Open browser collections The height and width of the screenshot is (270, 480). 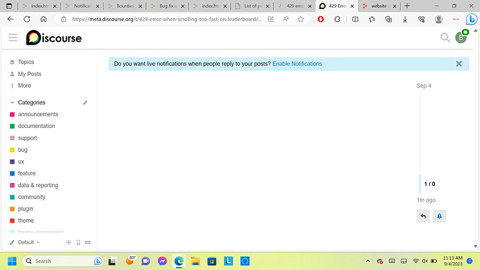coord(388,19)
